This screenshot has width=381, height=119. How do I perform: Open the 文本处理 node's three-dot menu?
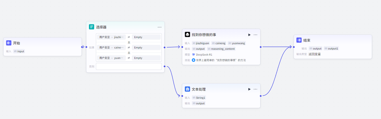[x=255, y=89]
